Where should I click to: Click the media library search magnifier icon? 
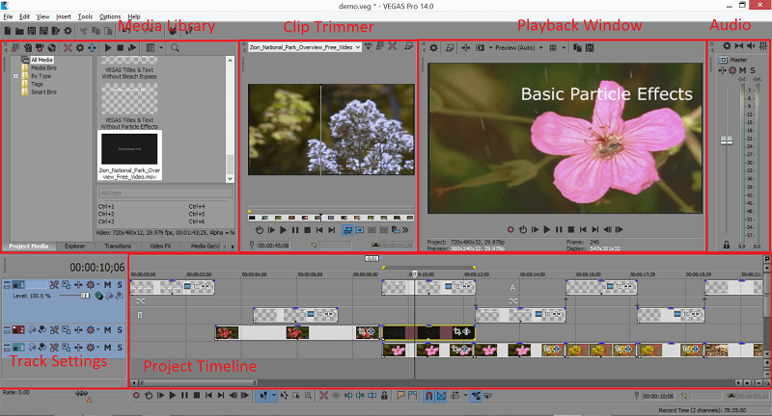click(175, 47)
